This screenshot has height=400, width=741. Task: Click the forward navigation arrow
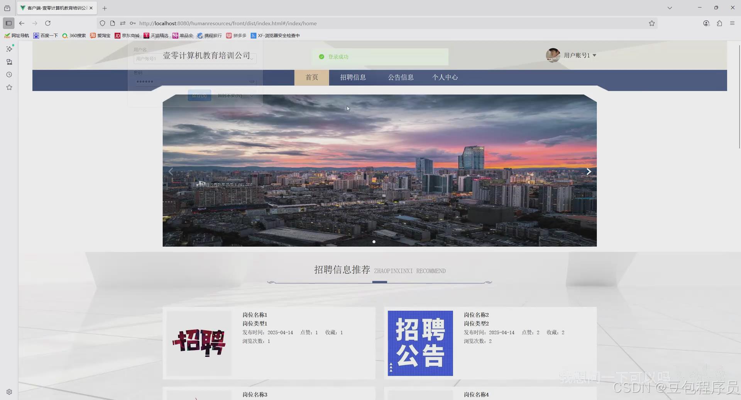point(35,23)
